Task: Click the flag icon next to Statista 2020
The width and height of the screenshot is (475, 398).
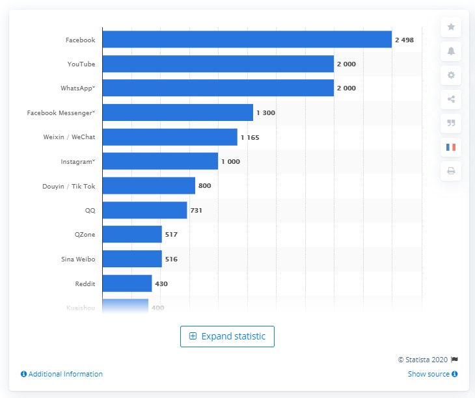Action: [454, 360]
